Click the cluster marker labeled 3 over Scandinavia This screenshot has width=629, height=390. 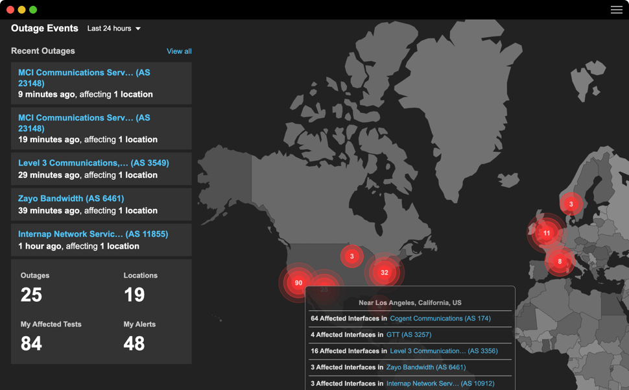pyautogui.click(x=571, y=204)
